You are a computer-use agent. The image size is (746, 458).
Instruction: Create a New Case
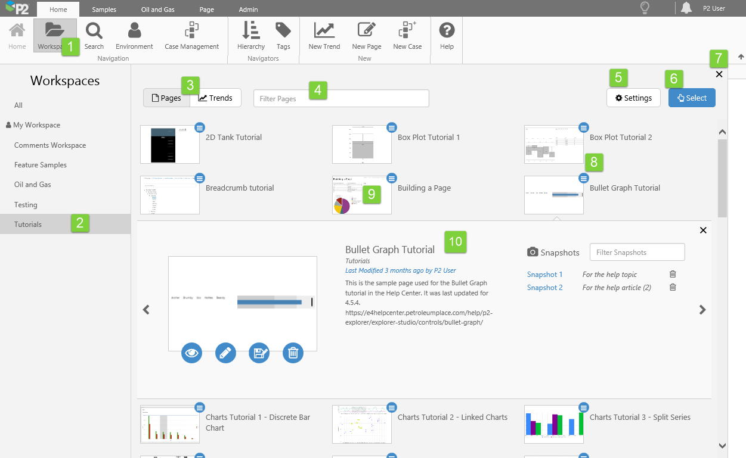[407, 36]
